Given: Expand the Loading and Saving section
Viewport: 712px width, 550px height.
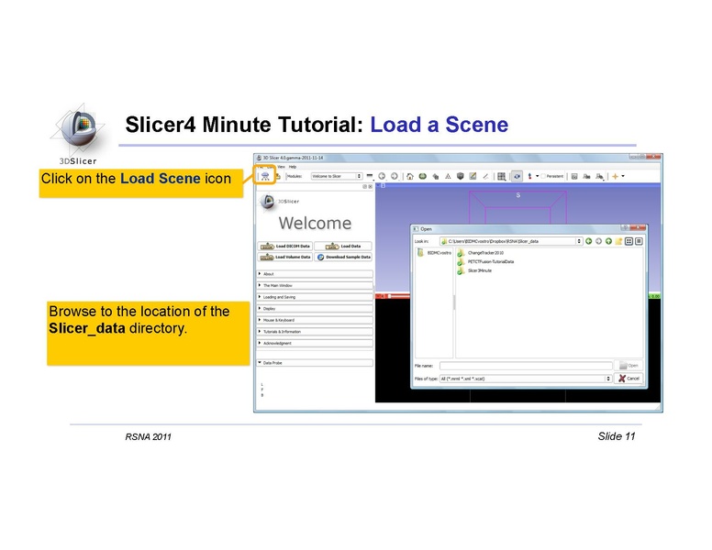Looking at the screenshot, I should [x=315, y=297].
